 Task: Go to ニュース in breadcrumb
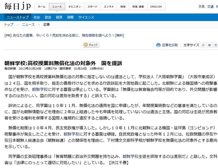point(28,25)
